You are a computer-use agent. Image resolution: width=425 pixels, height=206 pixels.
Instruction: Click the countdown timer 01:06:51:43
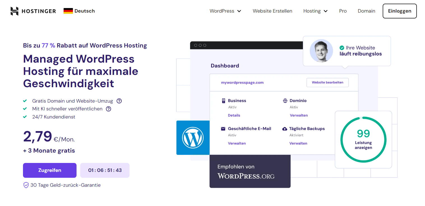(x=105, y=170)
